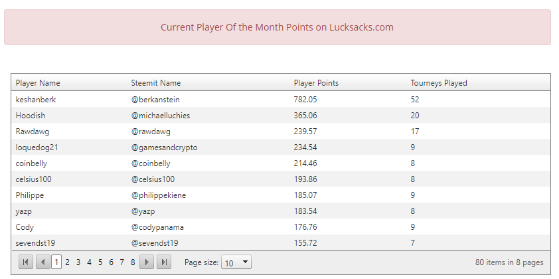Viewport: 559px width, 279px height.
Task: Select player name sevendst19
Action: [x=35, y=243]
